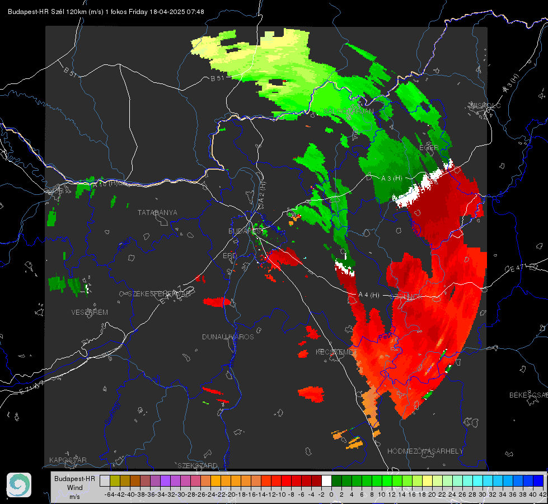Click the '-64' value in the legend
The image size is (548, 504).
pos(109,494)
